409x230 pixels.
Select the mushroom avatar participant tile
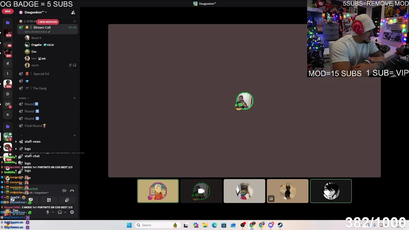coord(244,191)
